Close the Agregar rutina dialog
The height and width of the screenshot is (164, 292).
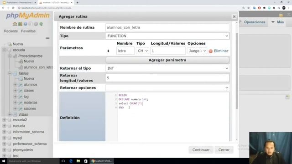[x=234, y=16]
